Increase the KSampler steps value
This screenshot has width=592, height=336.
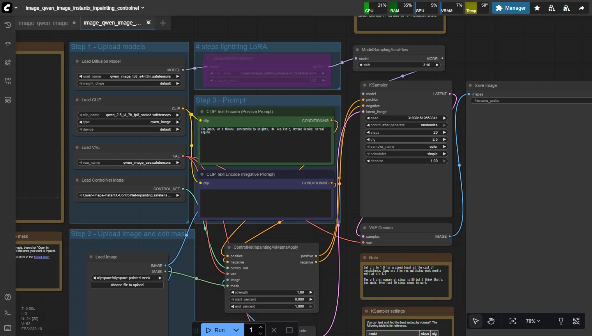click(444, 133)
